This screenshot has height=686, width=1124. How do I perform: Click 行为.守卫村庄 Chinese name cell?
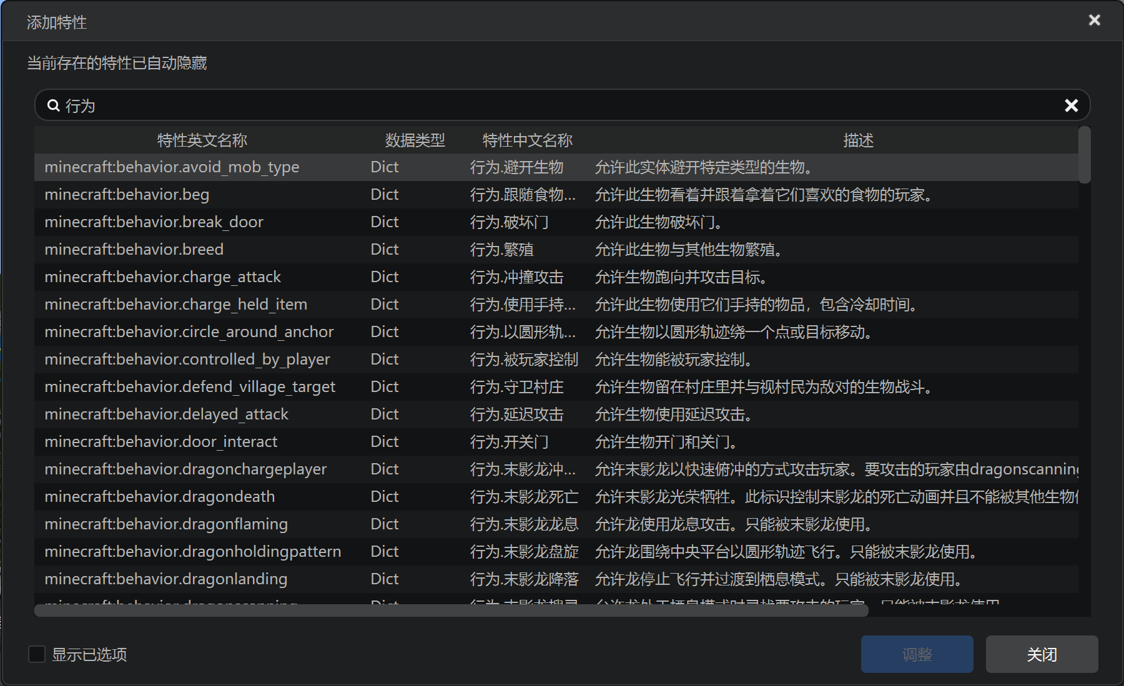[516, 387]
